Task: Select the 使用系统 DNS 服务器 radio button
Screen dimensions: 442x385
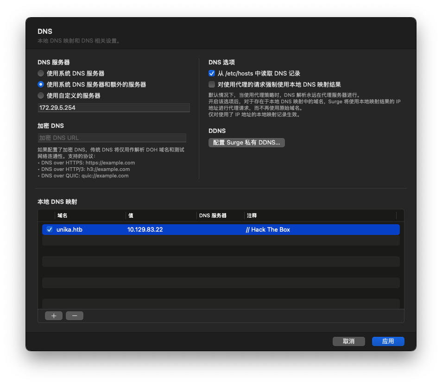Action: click(41, 73)
